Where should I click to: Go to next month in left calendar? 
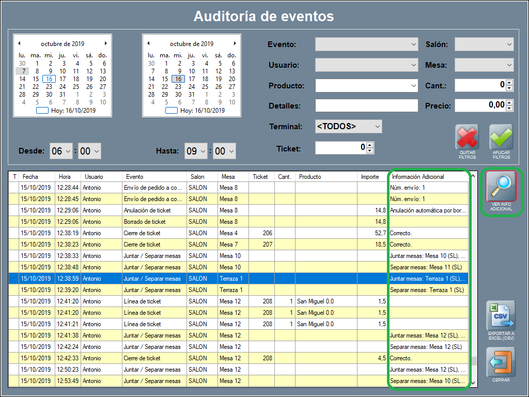point(106,43)
